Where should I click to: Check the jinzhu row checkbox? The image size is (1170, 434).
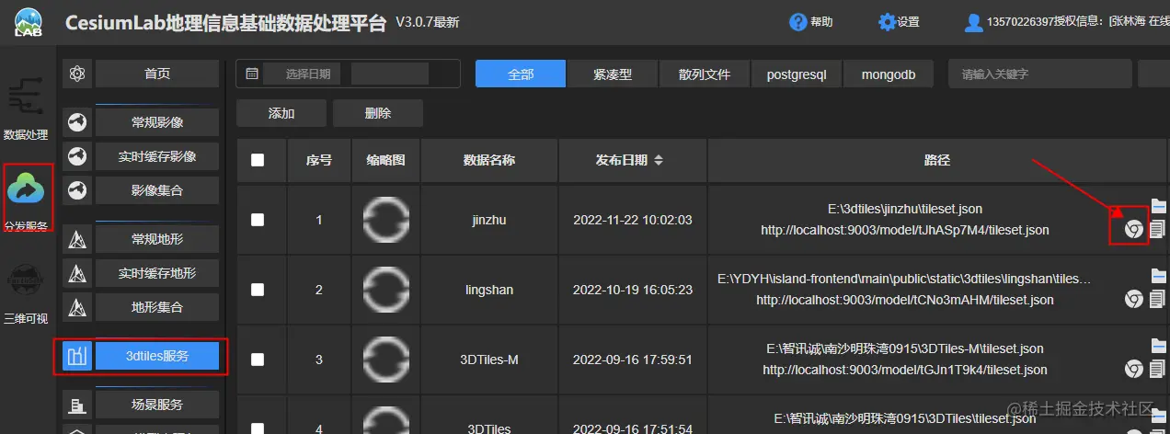tap(258, 220)
